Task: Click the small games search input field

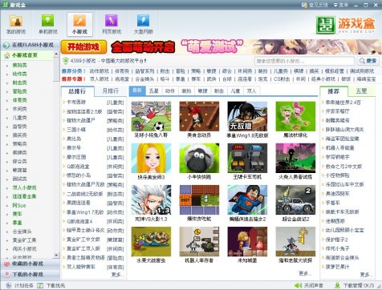Action: [x=304, y=61]
